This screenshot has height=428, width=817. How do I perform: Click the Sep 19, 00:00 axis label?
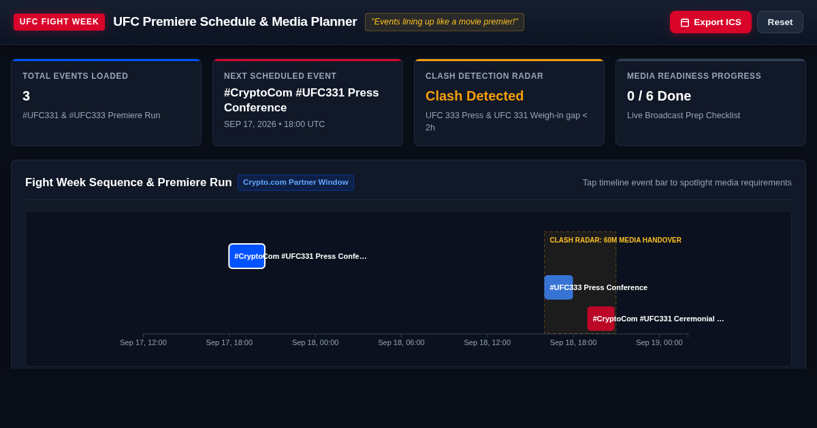[659, 342]
